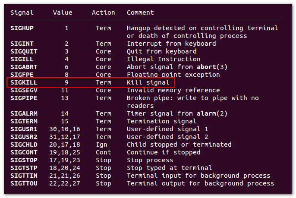Click SIGUSR1 values 30,10,16

tap(65, 129)
